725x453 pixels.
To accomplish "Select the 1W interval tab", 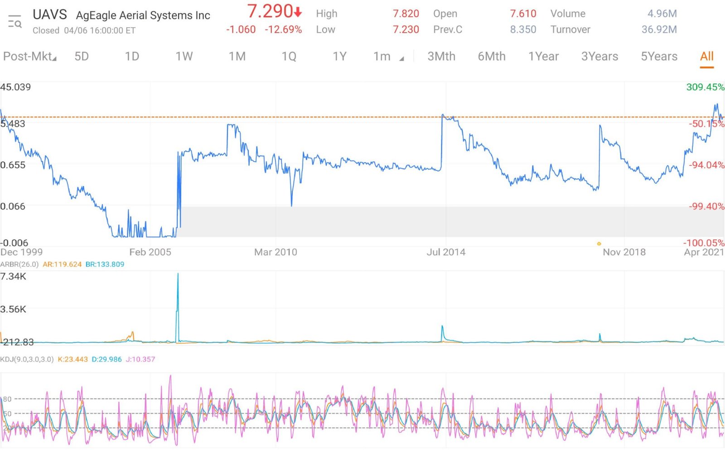I will pyautogui.click(x=184, y=57).
